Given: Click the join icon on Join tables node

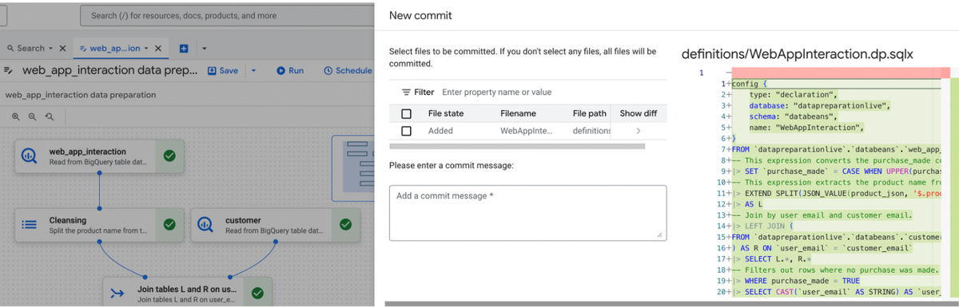Looking at the screenshot, I should pos(117,293).
